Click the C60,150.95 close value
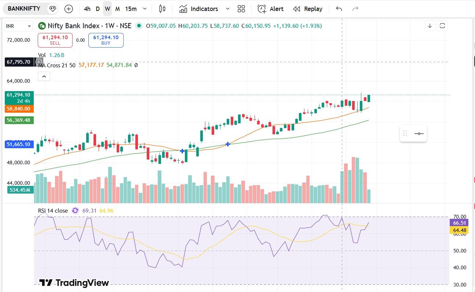This screenshot has height=292, width=475. coord(256,26)
